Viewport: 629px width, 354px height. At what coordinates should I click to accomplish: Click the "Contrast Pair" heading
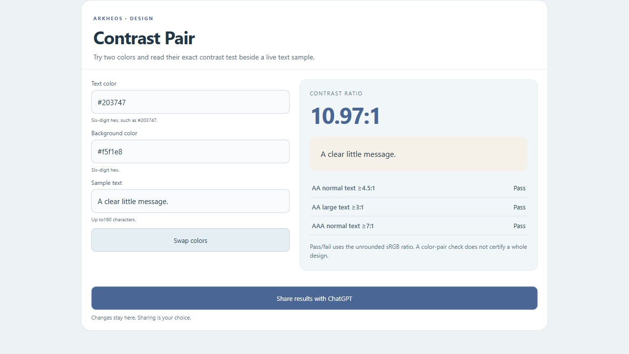pos(144,38)
